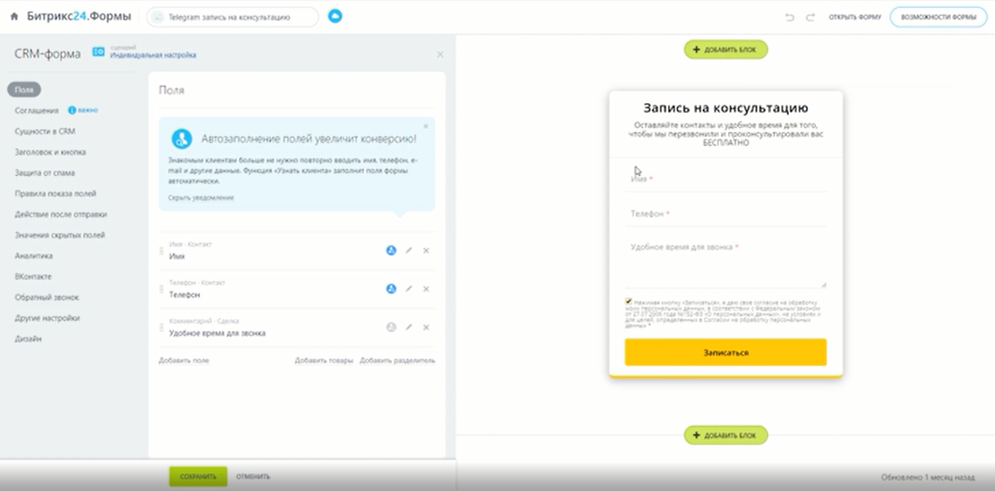
Task: Edit the Телефон field with pencil icon
Action: [409, 289]
